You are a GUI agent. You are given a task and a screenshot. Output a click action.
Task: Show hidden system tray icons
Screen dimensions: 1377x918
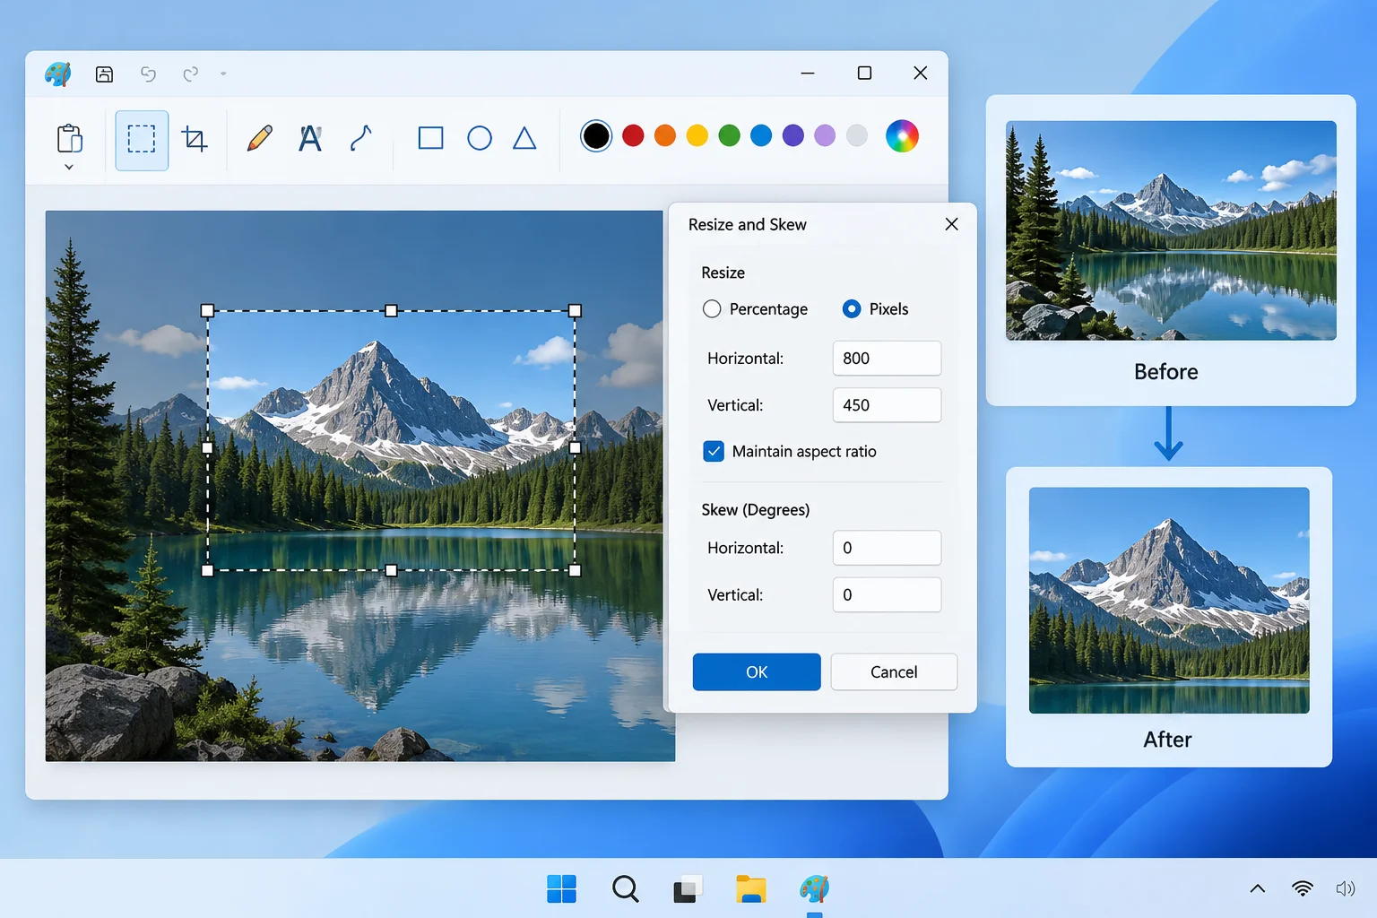pyautogui.click(x=1258, y=889)
